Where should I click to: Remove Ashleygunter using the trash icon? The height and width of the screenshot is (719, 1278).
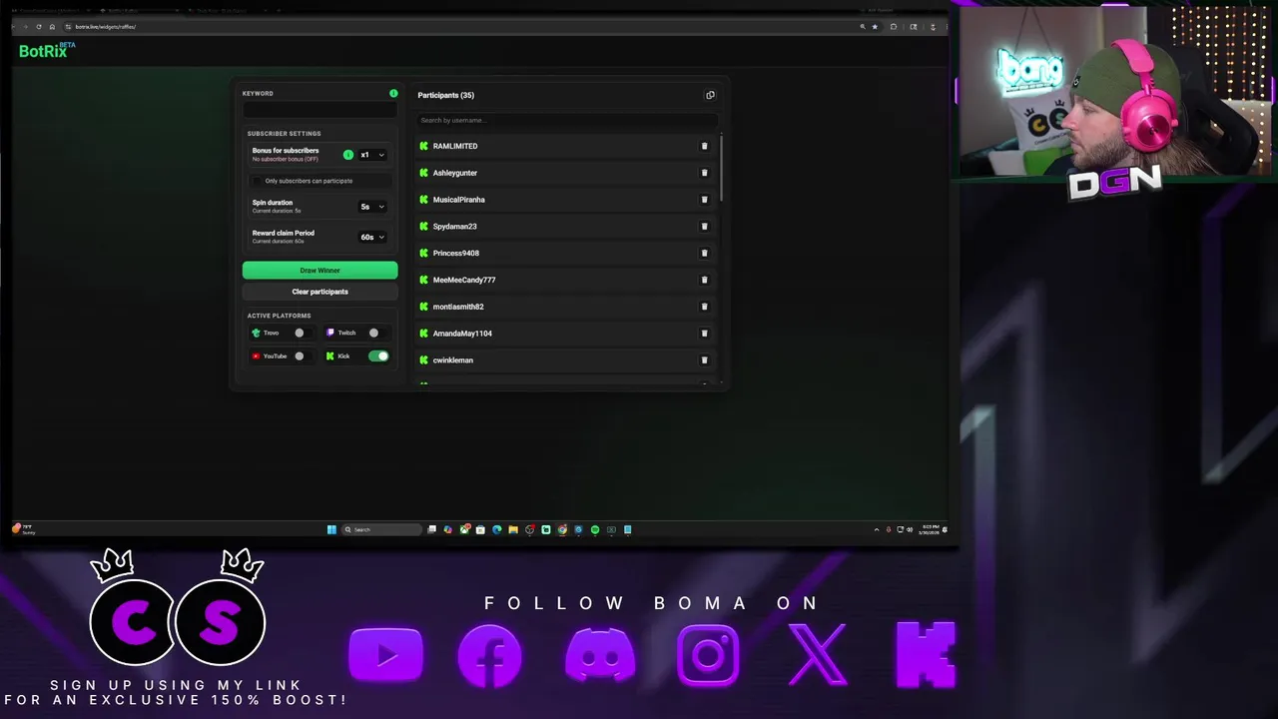704,173
